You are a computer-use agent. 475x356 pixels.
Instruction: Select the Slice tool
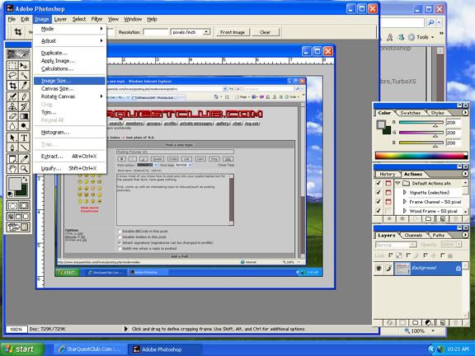(24, 86)
